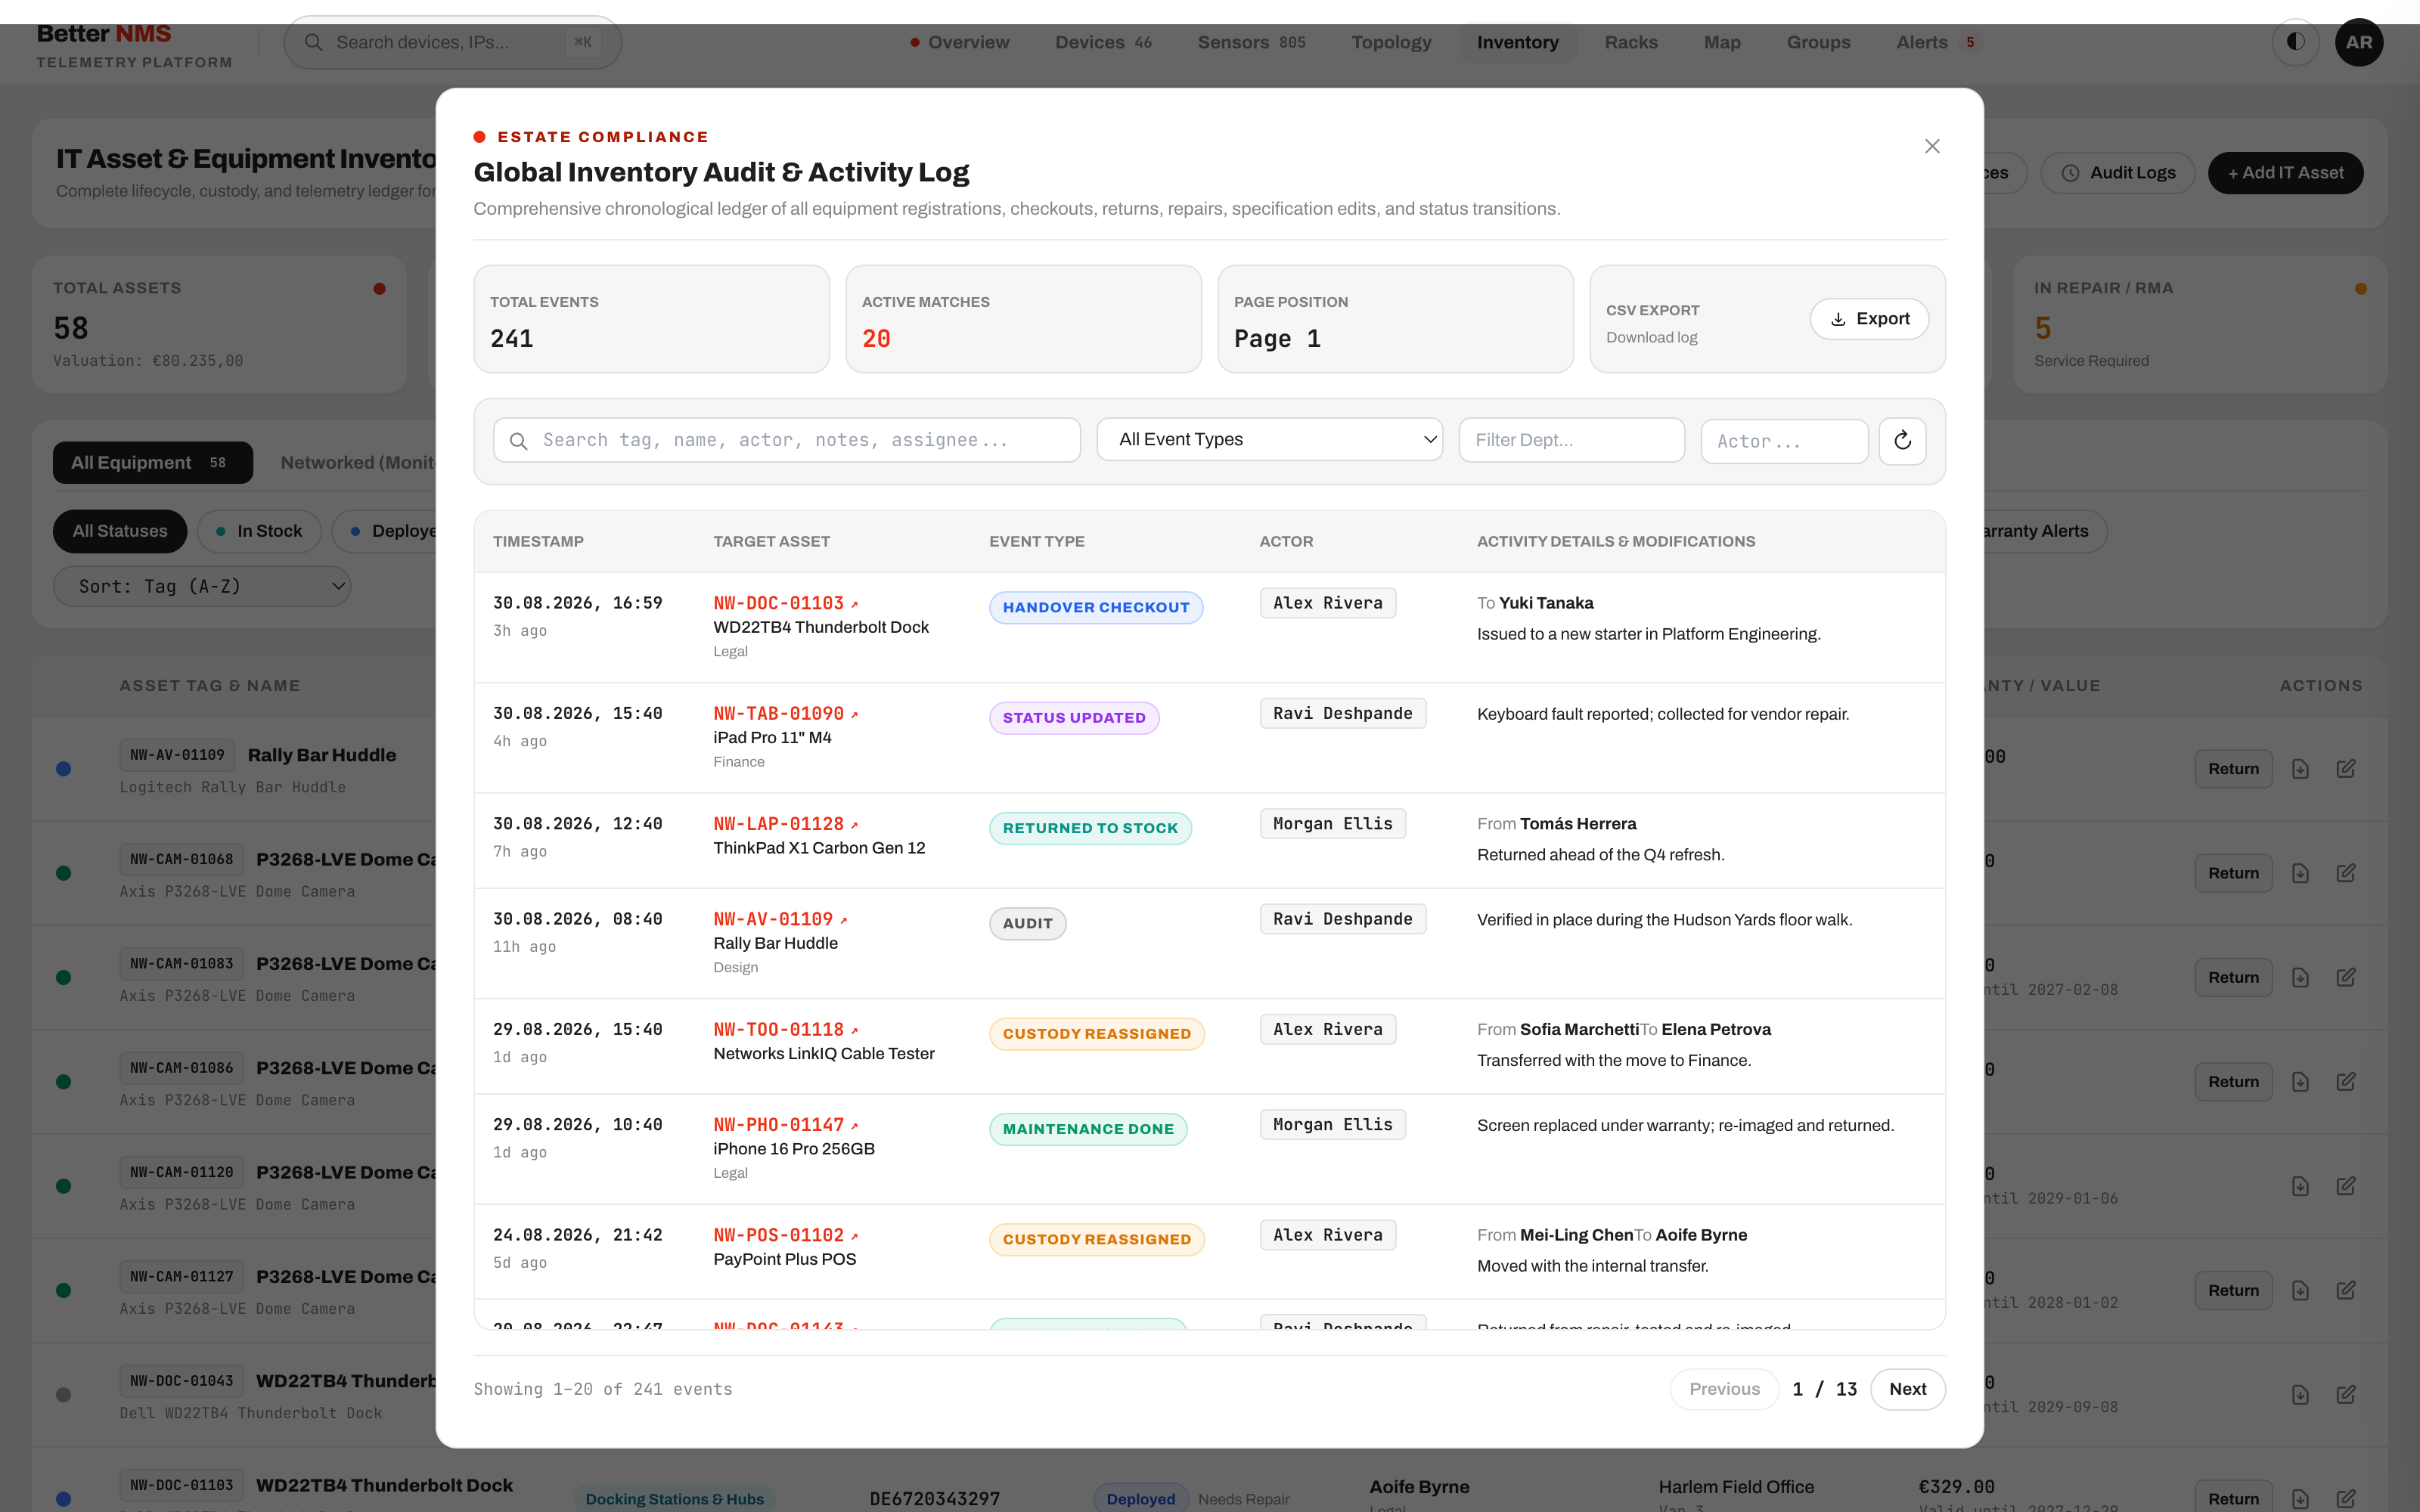Click the TIMESTAMP column header
This screenshot has width=2420, height=1512.
coord(538,542)
